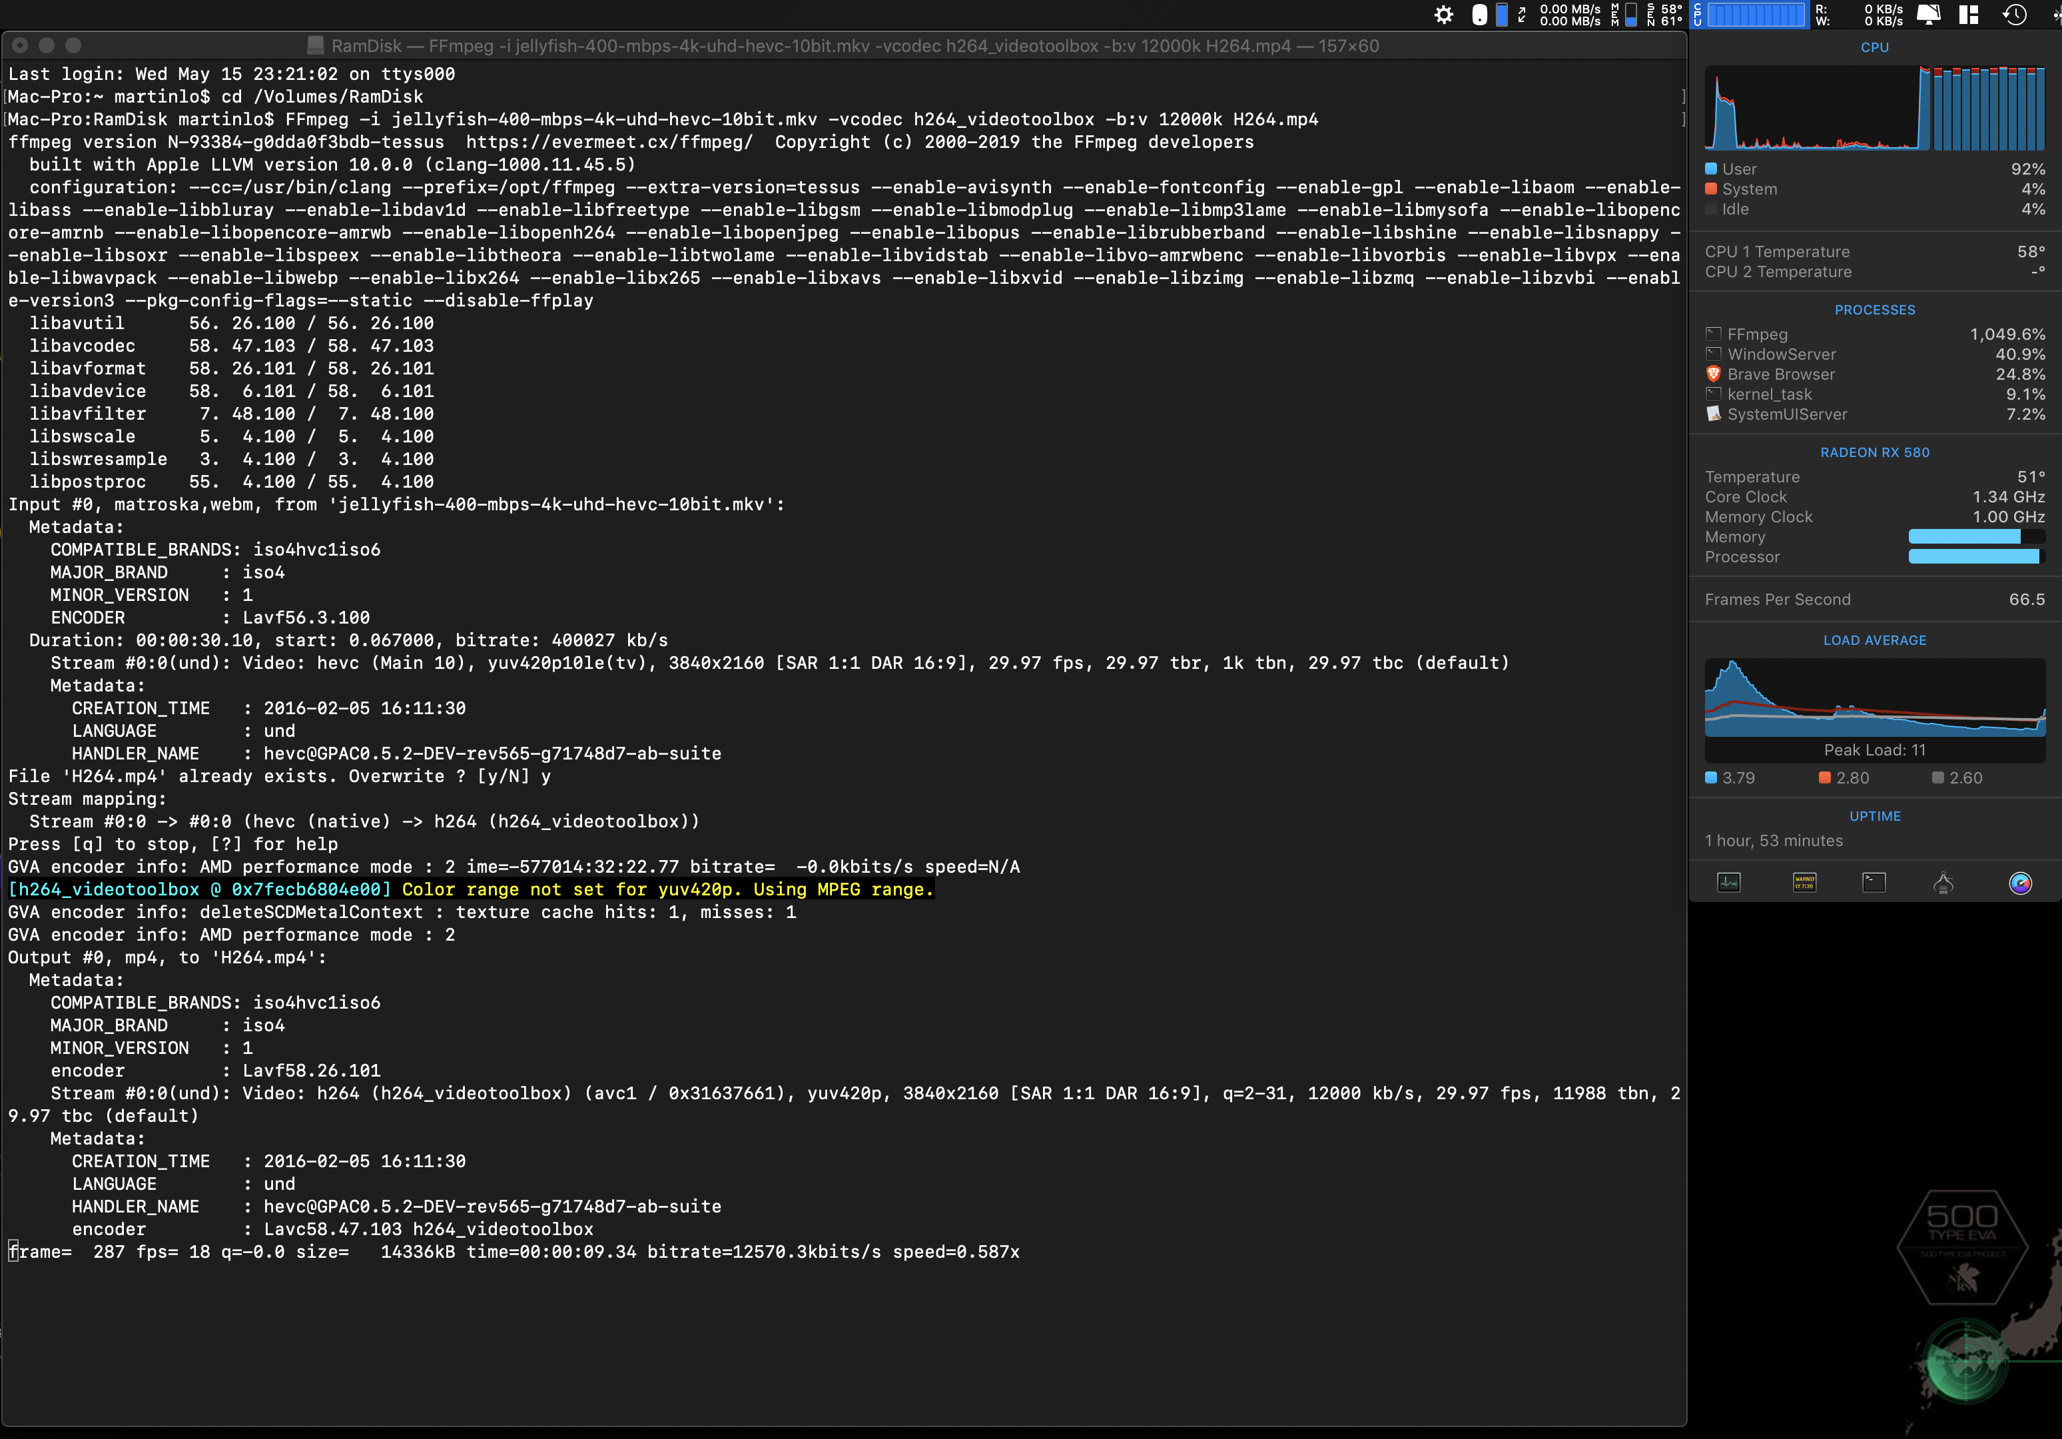
Task: Click GPU Temperature 51° row
Action: tap(1874, 477)
